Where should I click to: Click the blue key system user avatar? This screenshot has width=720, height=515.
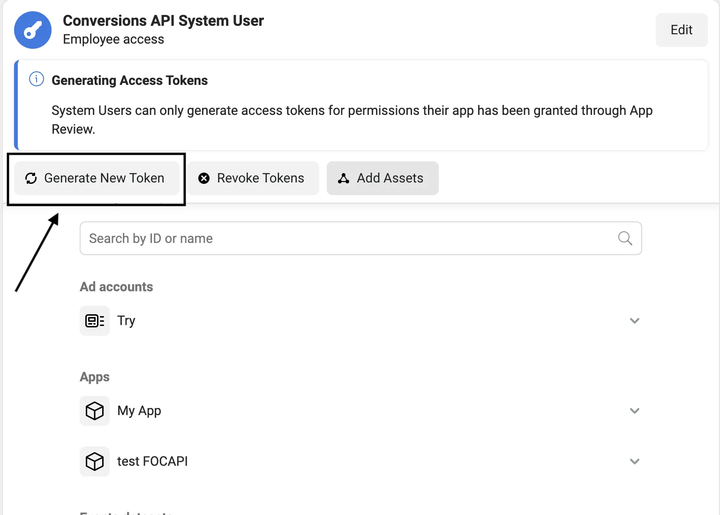(x=33, y=30)
